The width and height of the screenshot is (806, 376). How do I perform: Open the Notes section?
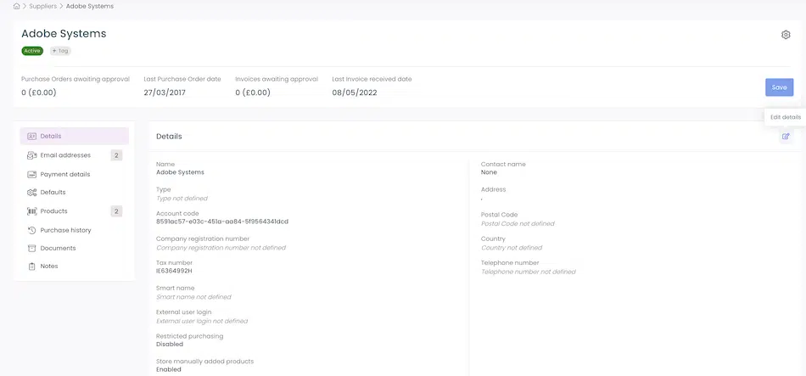(x=75, y=267)
